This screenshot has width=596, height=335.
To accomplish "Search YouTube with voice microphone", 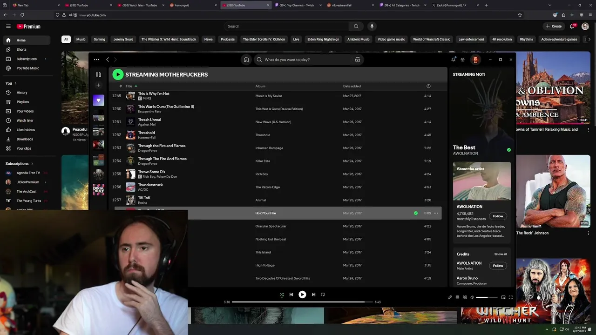I will [372, 27].
